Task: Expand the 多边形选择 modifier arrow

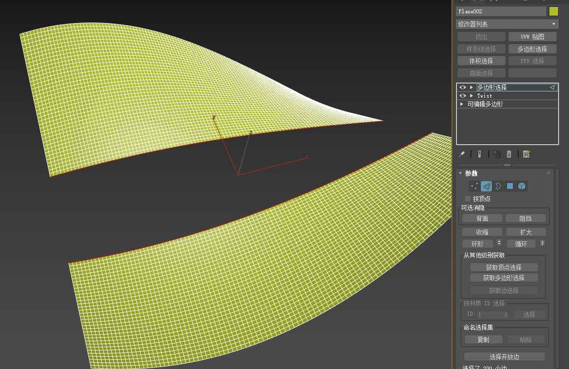Action: pos(472,87)
